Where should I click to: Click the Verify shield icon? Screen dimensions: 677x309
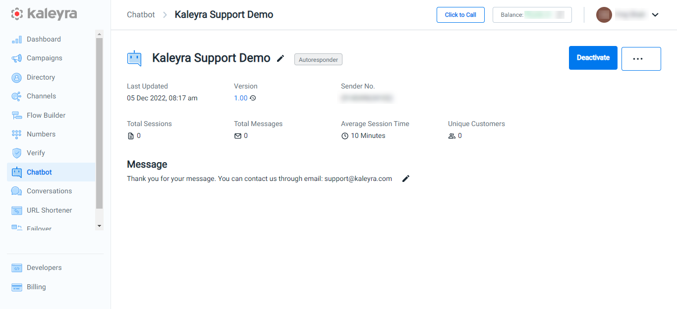coord(17,153)
